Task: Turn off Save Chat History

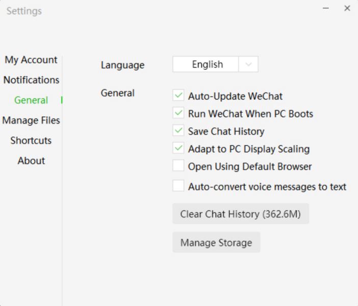Action: 178,131
